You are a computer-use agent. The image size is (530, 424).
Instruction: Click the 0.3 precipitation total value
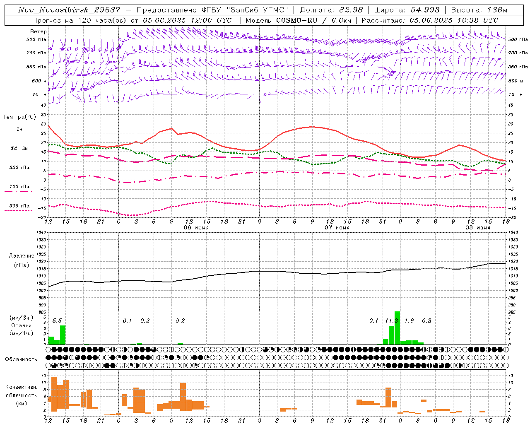pyautogui.click(x=426, y=320)
